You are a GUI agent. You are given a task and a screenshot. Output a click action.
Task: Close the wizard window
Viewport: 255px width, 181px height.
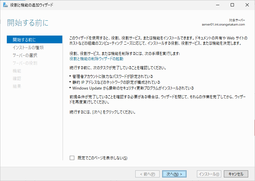pyautogui.click(x=247, y=5)
